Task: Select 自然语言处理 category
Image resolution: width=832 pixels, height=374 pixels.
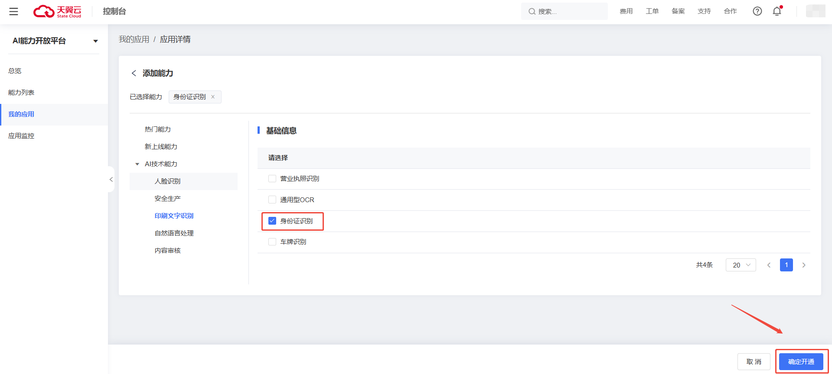Action: [174, 233]
